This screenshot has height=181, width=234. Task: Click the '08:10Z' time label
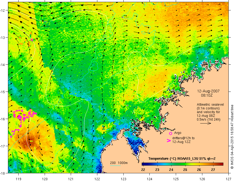[207, 95]
